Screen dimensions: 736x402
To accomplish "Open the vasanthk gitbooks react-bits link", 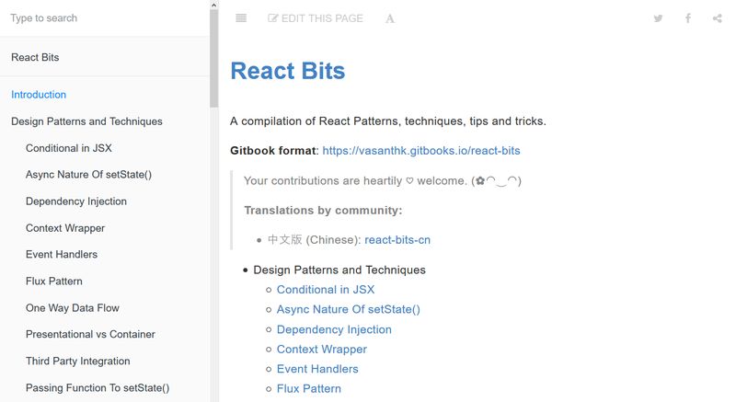I will tap(420, 150).
